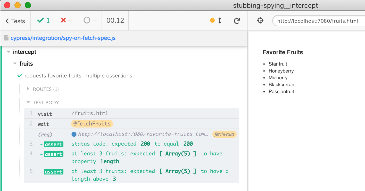This screenshot has height=191, width=365.
Task: Click the blue request status dot
Action: pyautogui.click(x=74, y=134)
